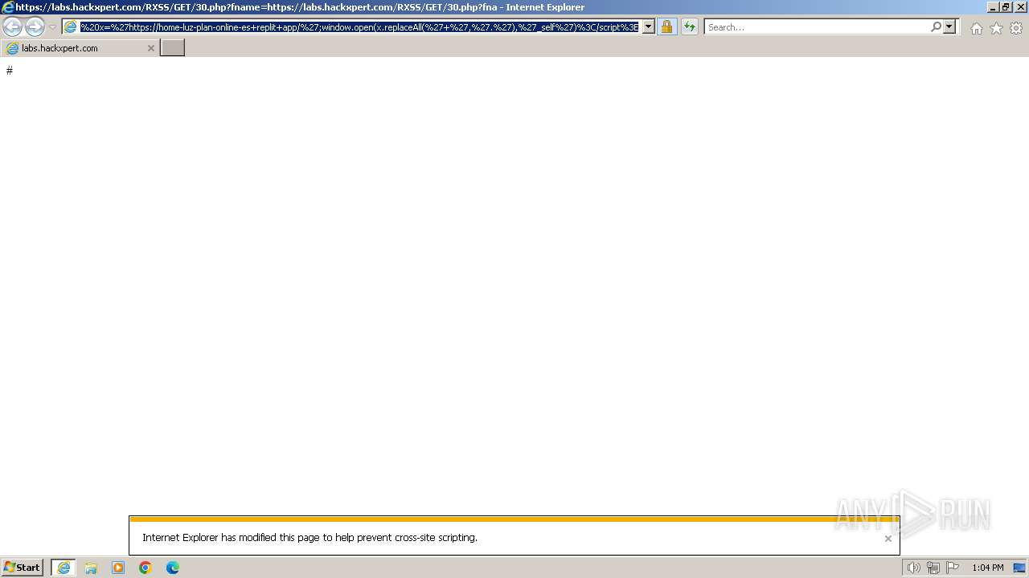This screenshot has width=1029, height=578.
Task: Open the recent pages dropdown arrow
Action: click(x=52, y=27)
